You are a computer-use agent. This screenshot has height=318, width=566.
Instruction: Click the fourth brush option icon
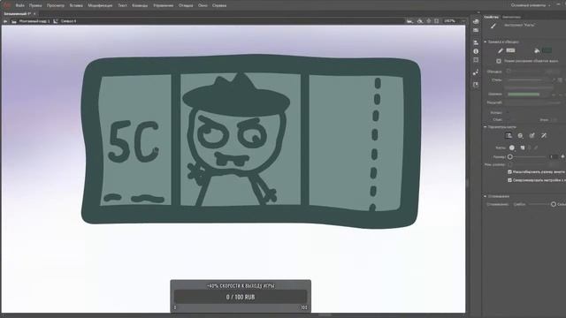[544, 135]
